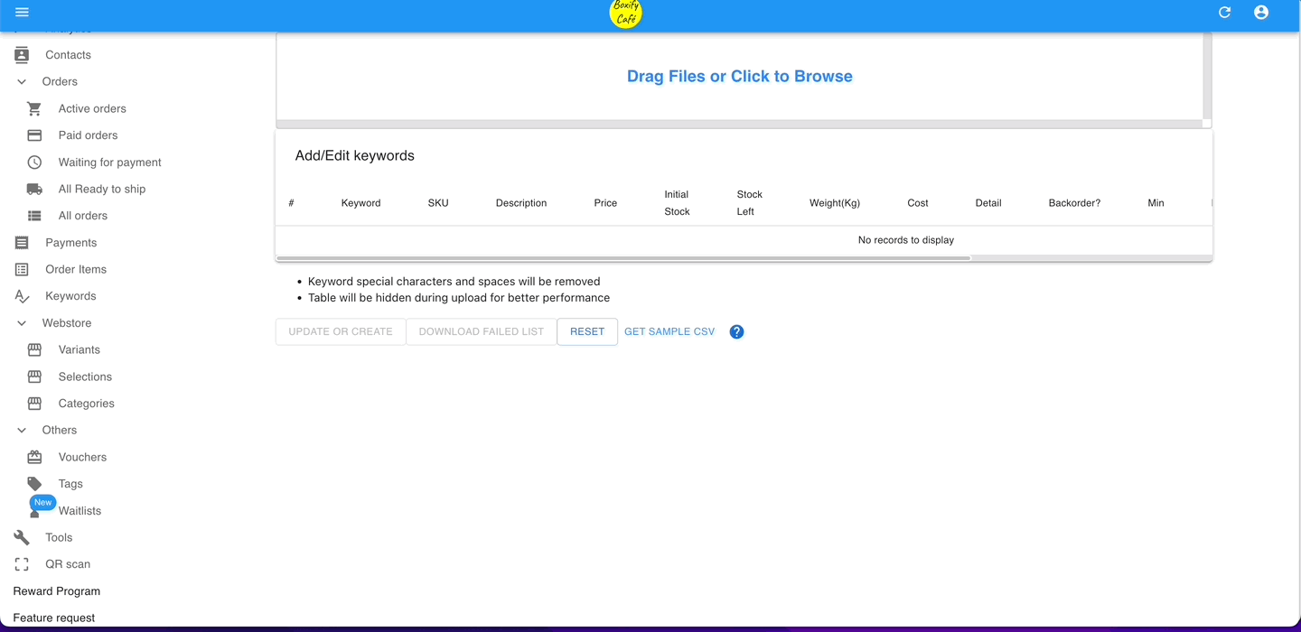Select the Active orders cart icon
This screenshot has height=632, width=1301.
click(33, 108)
